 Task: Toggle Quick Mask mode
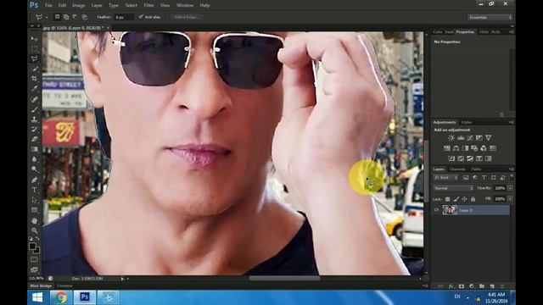point(34,259)
